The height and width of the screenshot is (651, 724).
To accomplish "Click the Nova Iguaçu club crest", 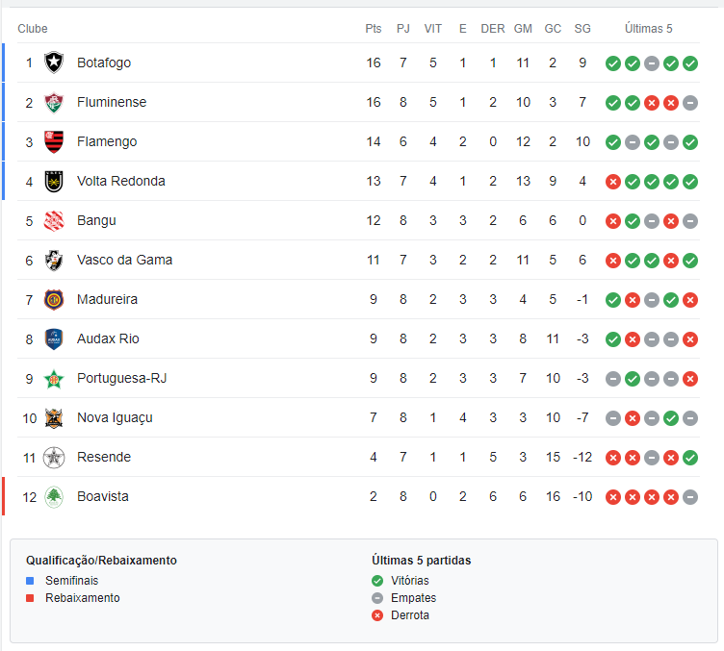I will [x=54, y=418].
